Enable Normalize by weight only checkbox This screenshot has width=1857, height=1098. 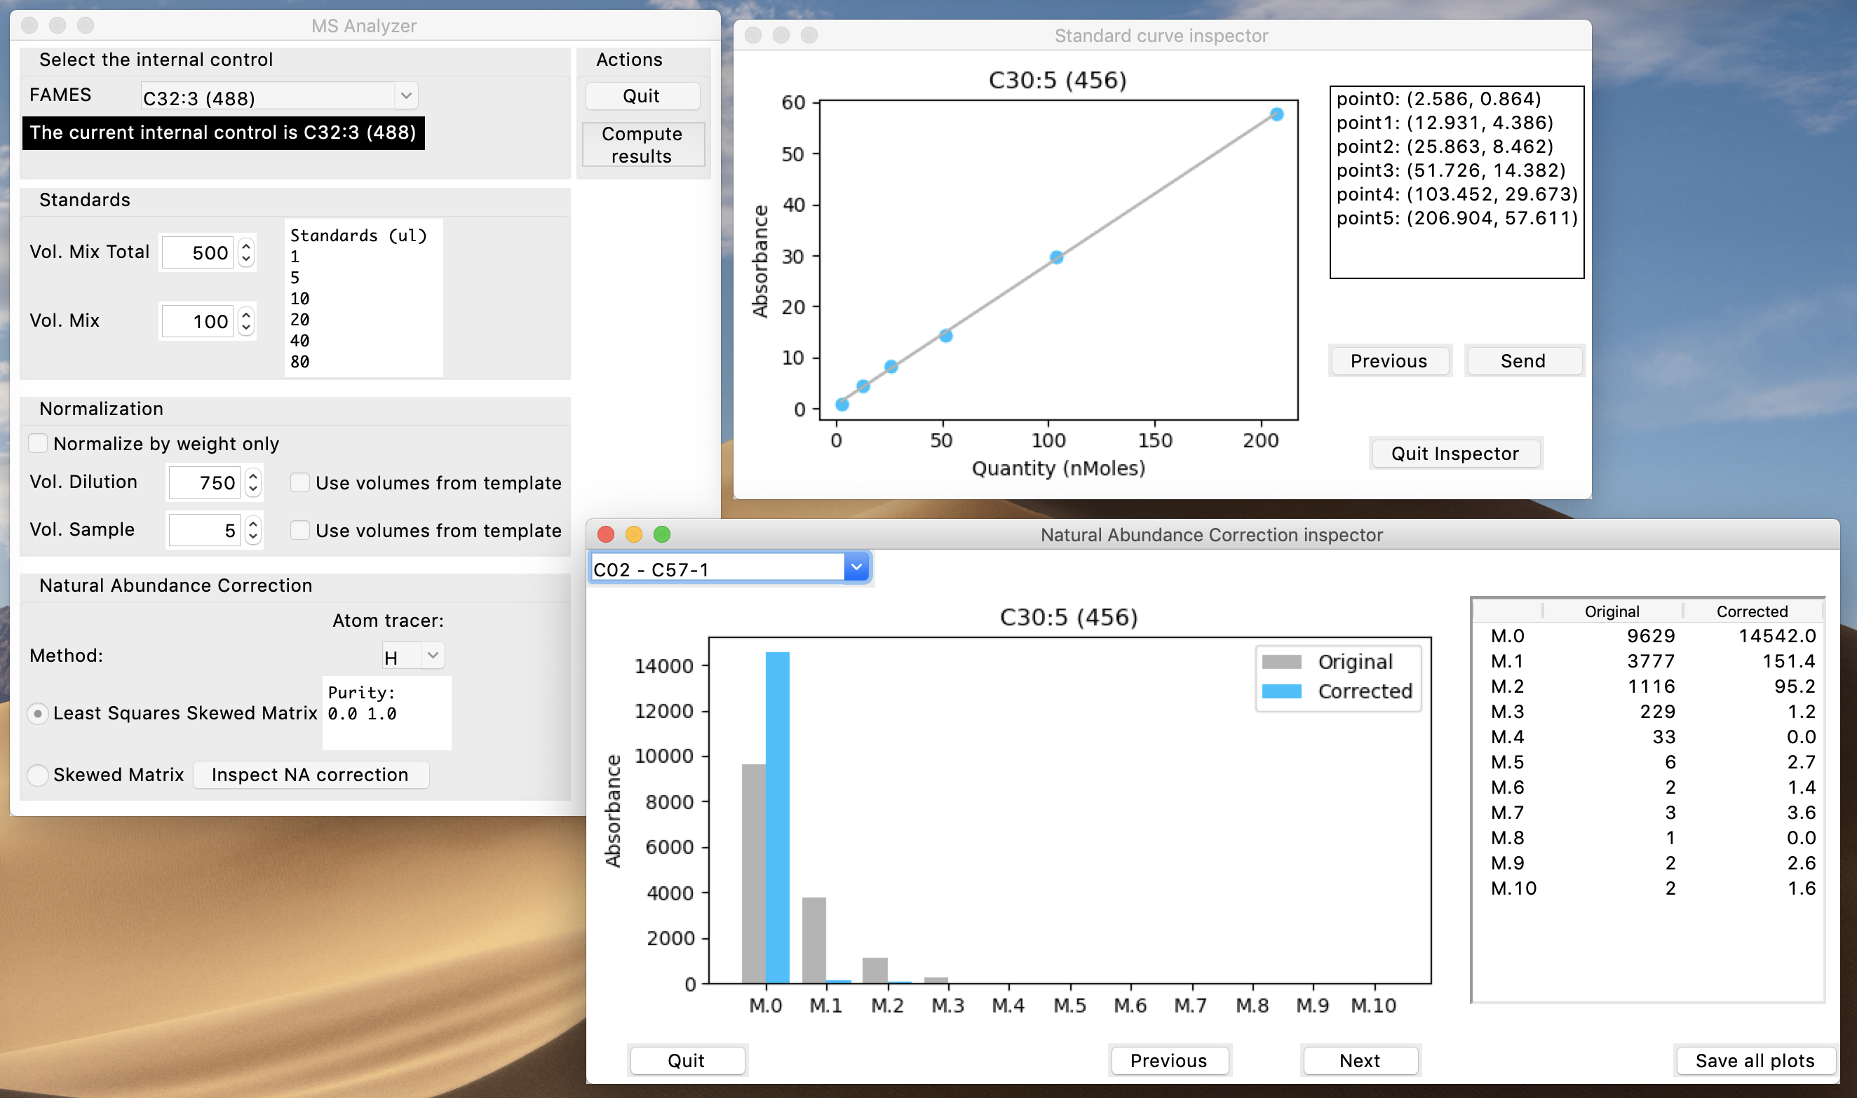pyautogui.click(x=39, y=443)
